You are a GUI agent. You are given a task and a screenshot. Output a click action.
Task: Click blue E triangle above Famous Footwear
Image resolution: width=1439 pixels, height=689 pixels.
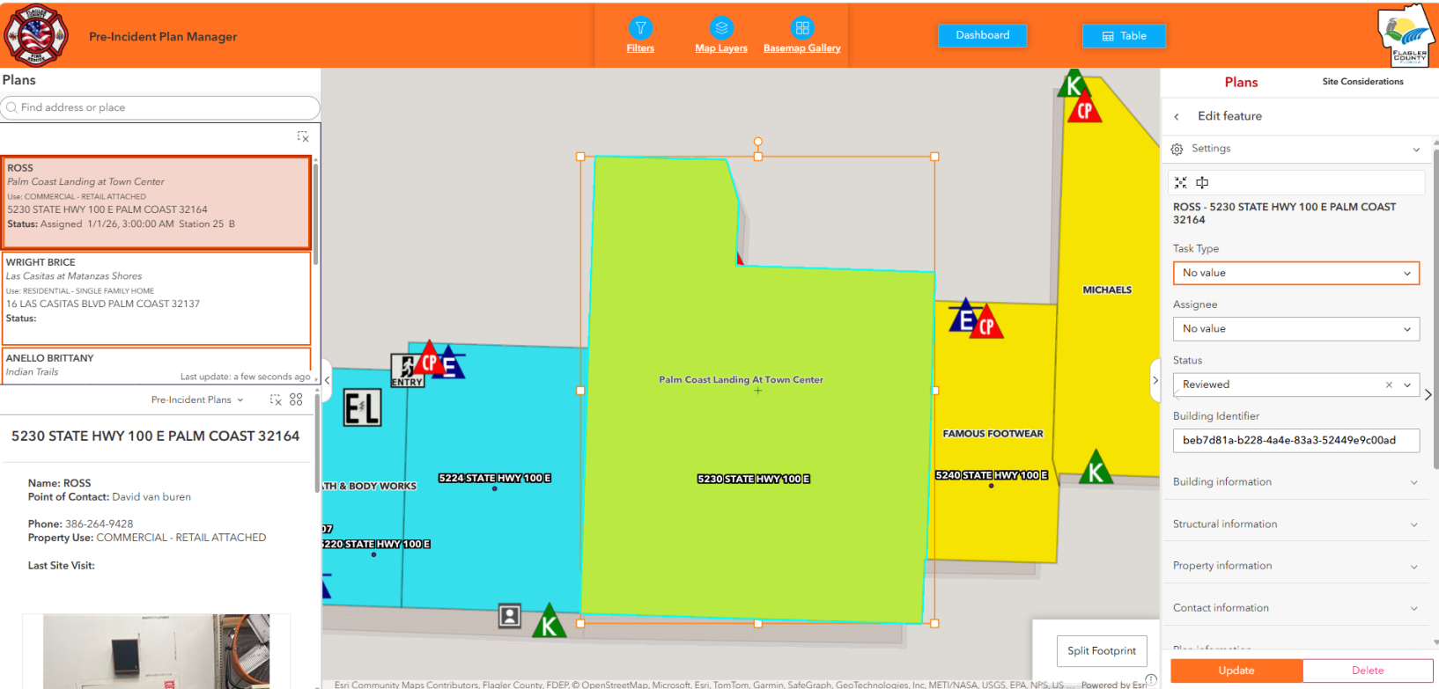pos(965,317)
